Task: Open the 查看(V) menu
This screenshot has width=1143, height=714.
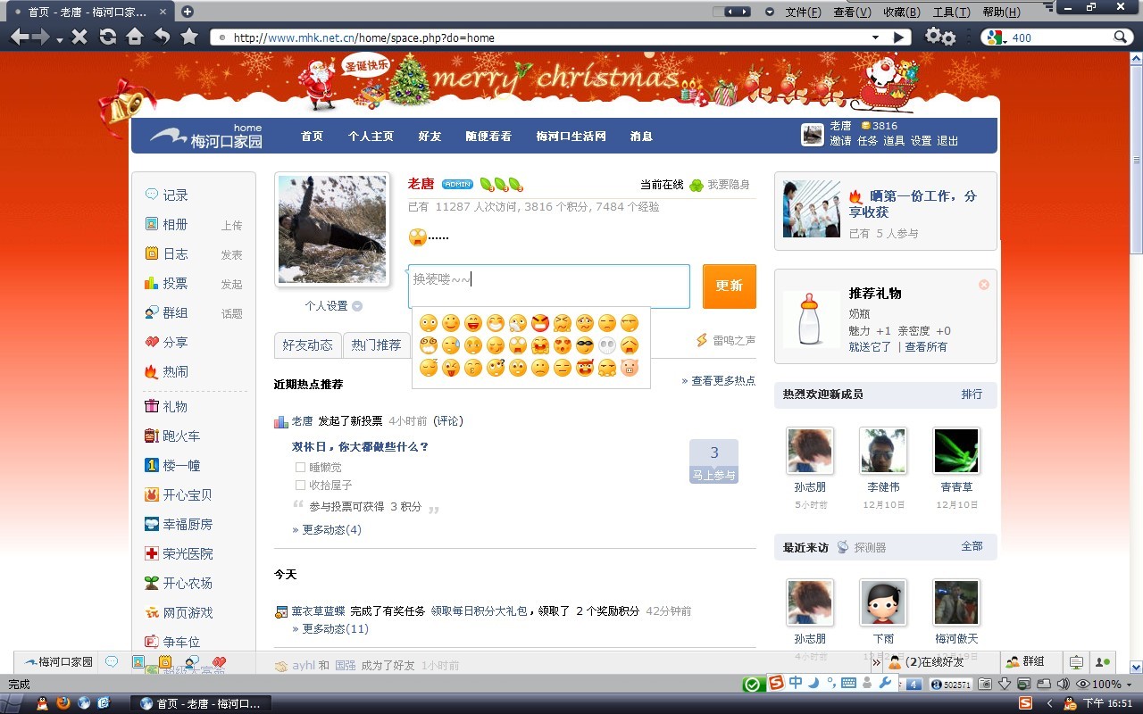Action: coord(852,12)
